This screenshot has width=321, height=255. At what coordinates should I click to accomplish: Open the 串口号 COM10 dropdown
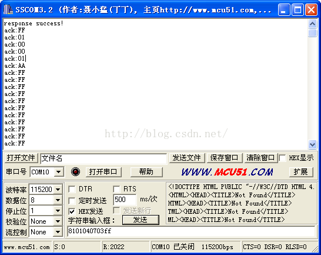click(x=59, y=172)
